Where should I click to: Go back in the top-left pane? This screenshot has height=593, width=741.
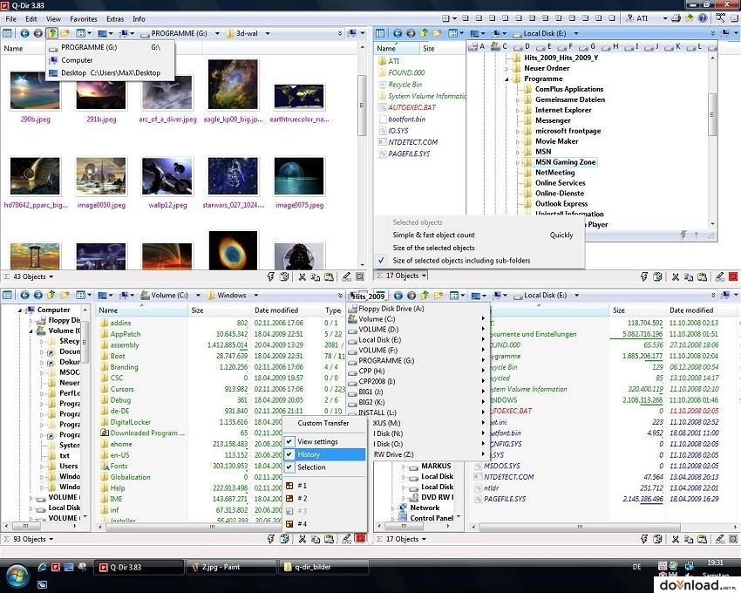point(24,33)
